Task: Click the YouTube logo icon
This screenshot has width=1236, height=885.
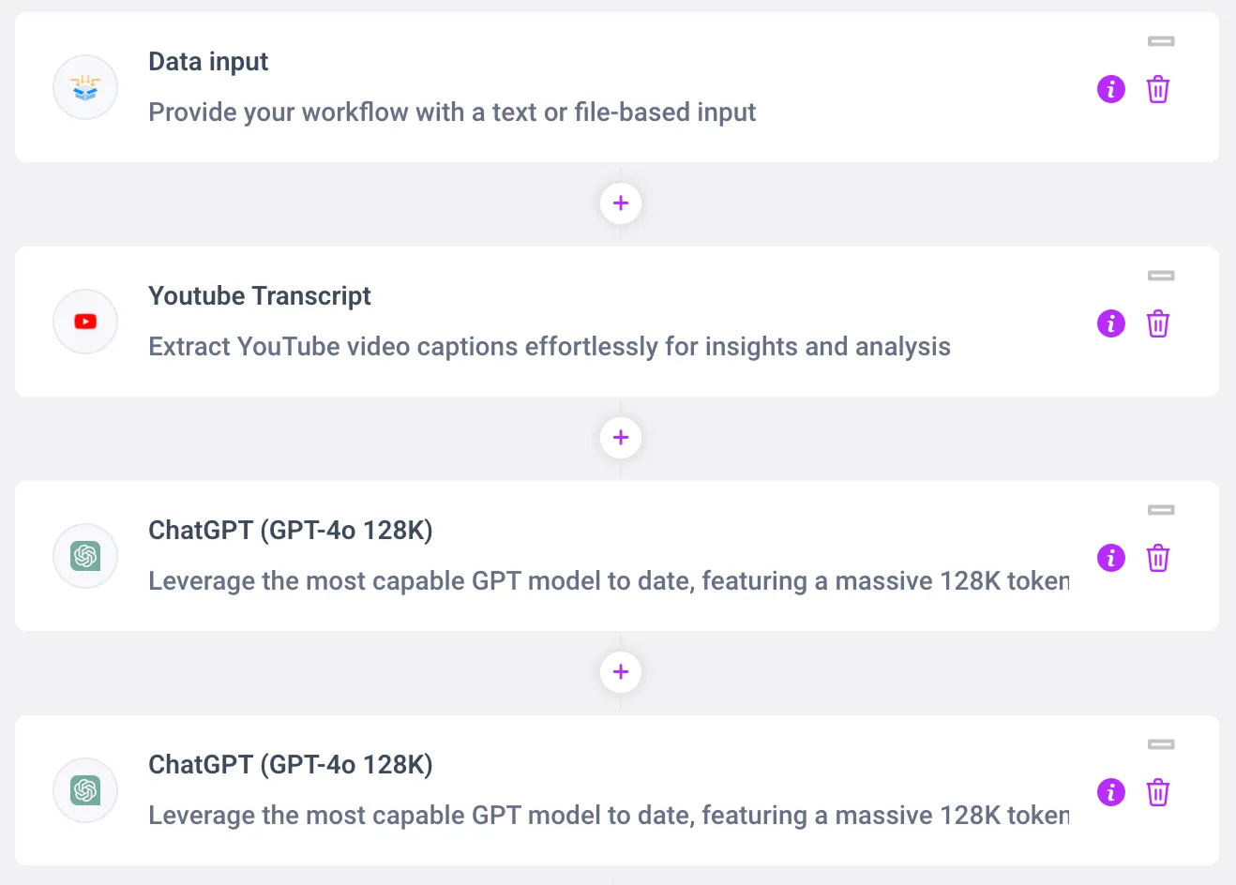Action: click(x=85, y=322)
